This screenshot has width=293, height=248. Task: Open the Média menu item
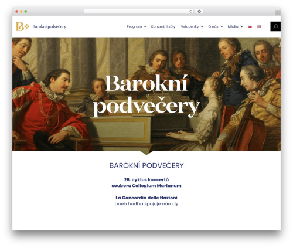click(x=233, y=26)
